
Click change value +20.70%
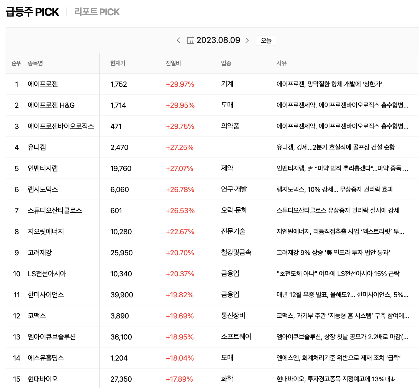[x=180, y=253]
